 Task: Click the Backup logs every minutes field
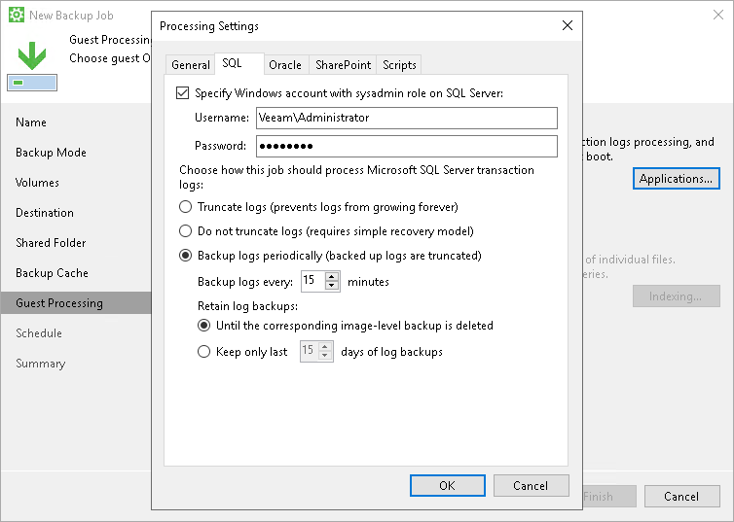tap(313, 281)
